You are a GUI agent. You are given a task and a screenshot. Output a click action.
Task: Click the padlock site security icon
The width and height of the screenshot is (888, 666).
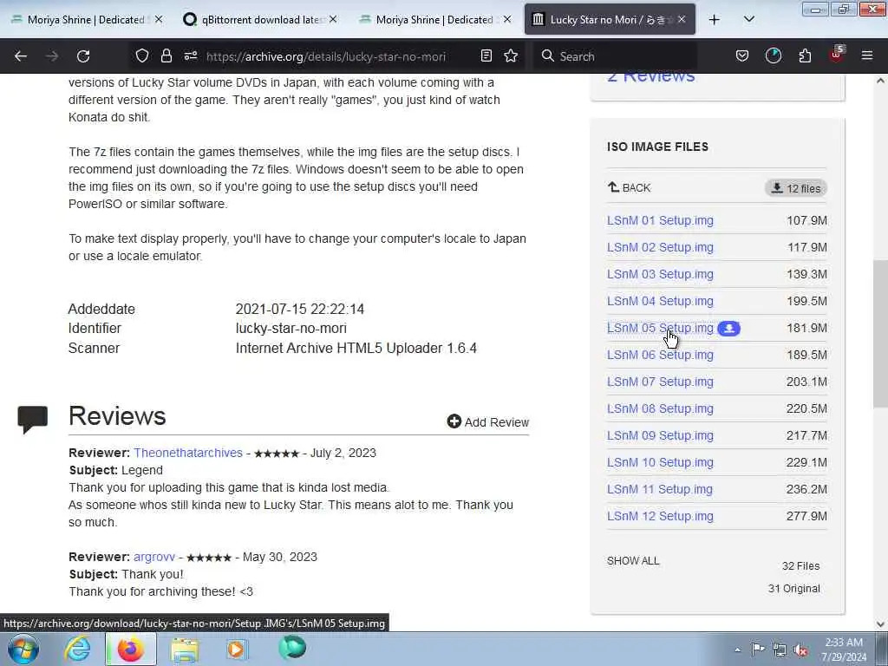coord(166,55)
